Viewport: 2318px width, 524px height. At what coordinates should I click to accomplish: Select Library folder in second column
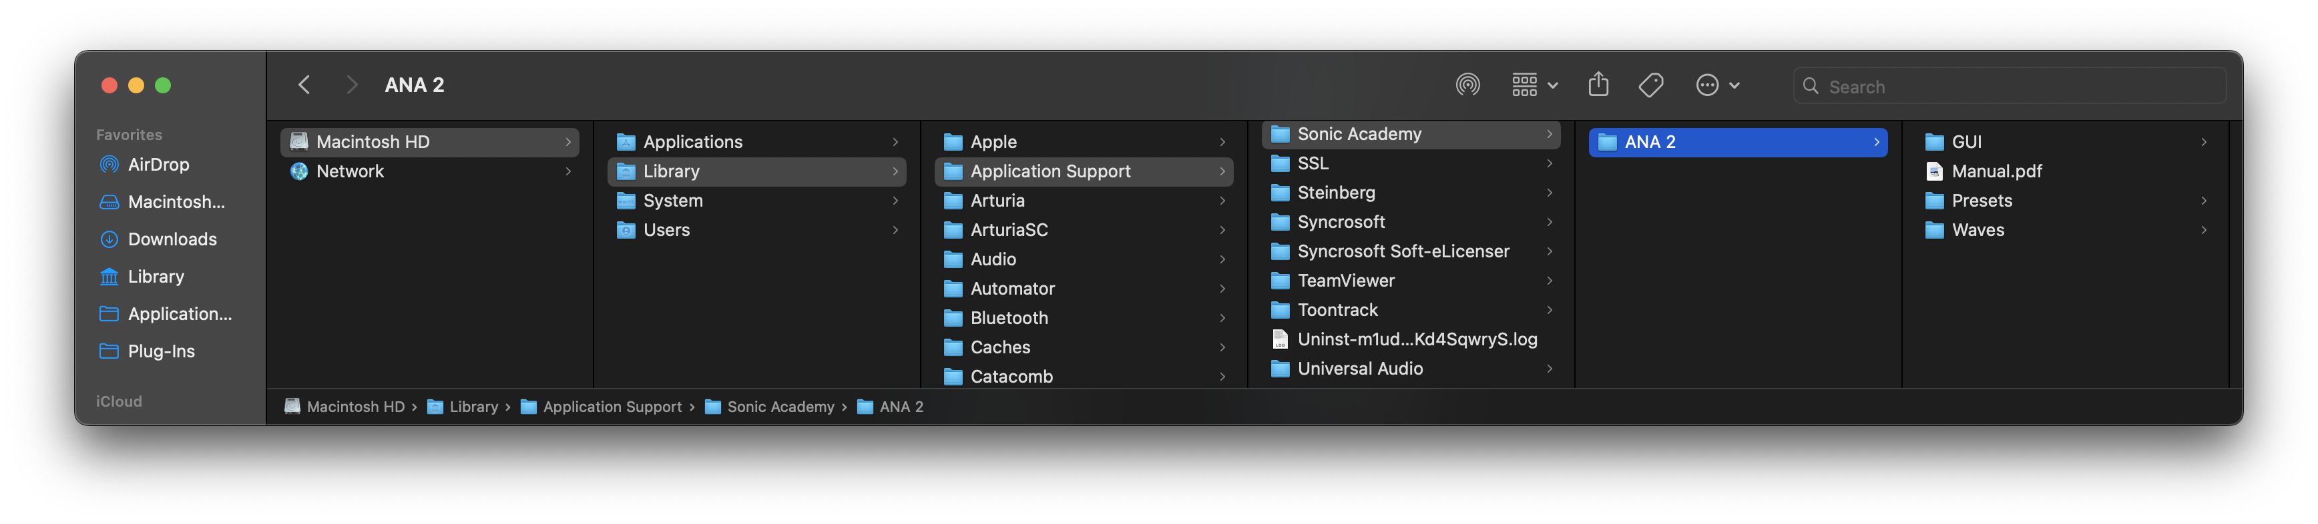[x=756, y=172]
